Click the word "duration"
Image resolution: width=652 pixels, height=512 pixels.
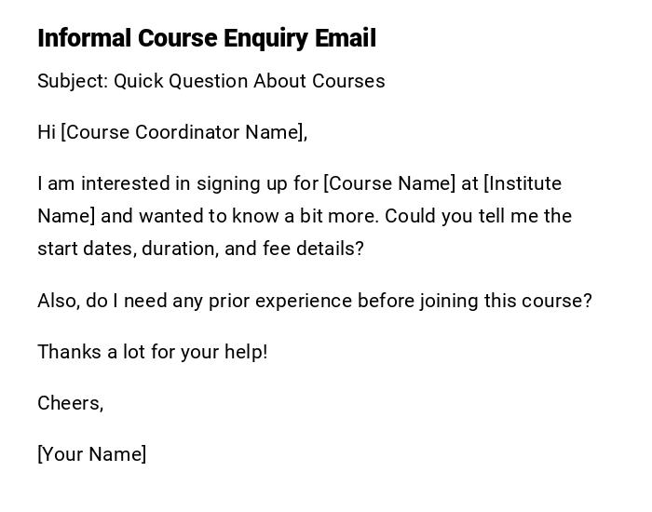tap(177, 249)
